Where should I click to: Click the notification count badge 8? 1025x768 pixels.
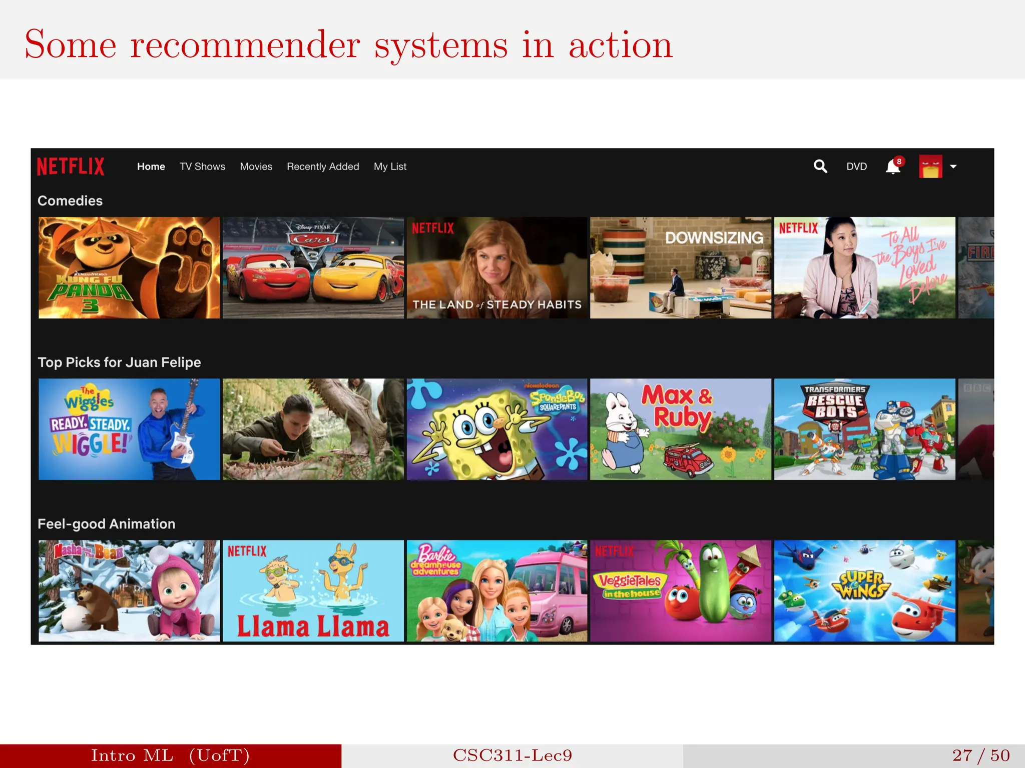tap(899, 161)
